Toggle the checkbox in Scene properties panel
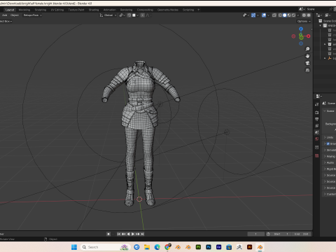 click(328, 143)
